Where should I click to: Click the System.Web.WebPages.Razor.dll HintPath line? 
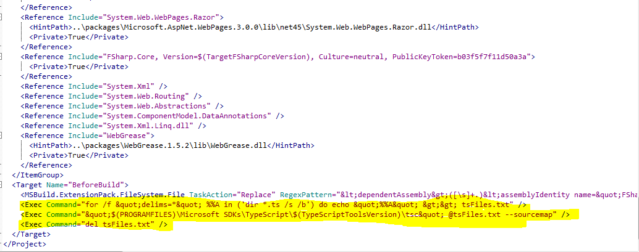tap(254, 27)
